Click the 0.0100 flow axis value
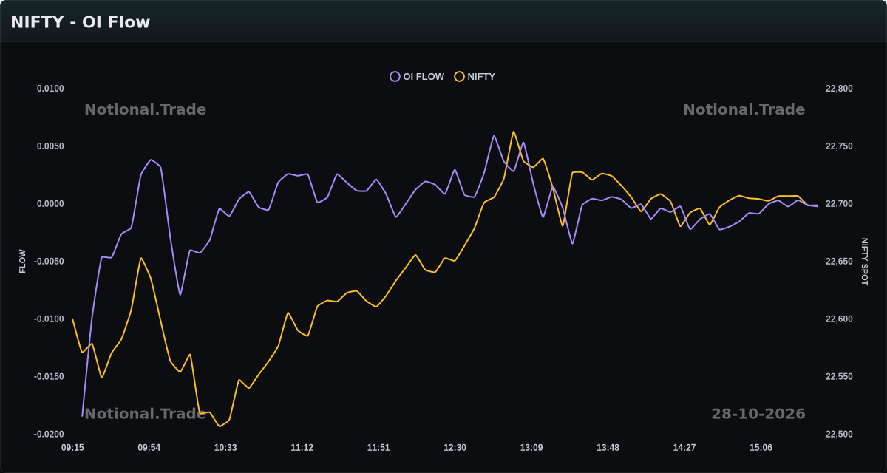This screenshot has width=887, height=473. (x=50, y=89)
